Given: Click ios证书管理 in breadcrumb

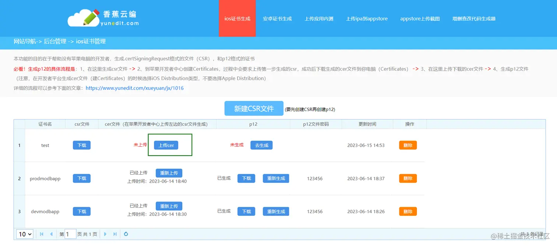Looking at the screenshot, I should pyautogui.click(x=91, y=42).
